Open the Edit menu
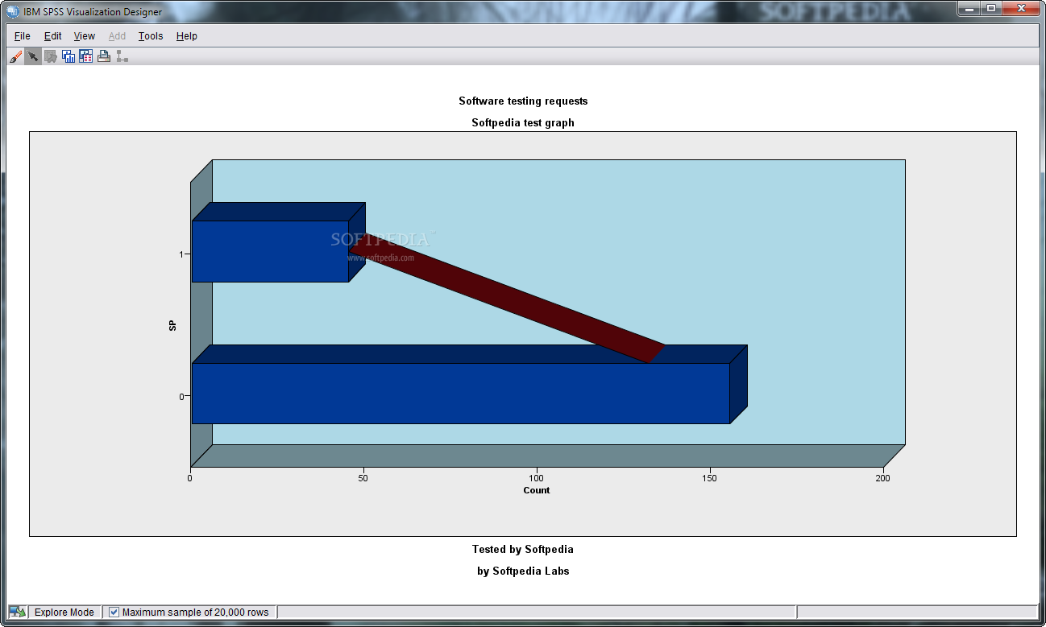The image size is (1046, 627). point(52,36)
